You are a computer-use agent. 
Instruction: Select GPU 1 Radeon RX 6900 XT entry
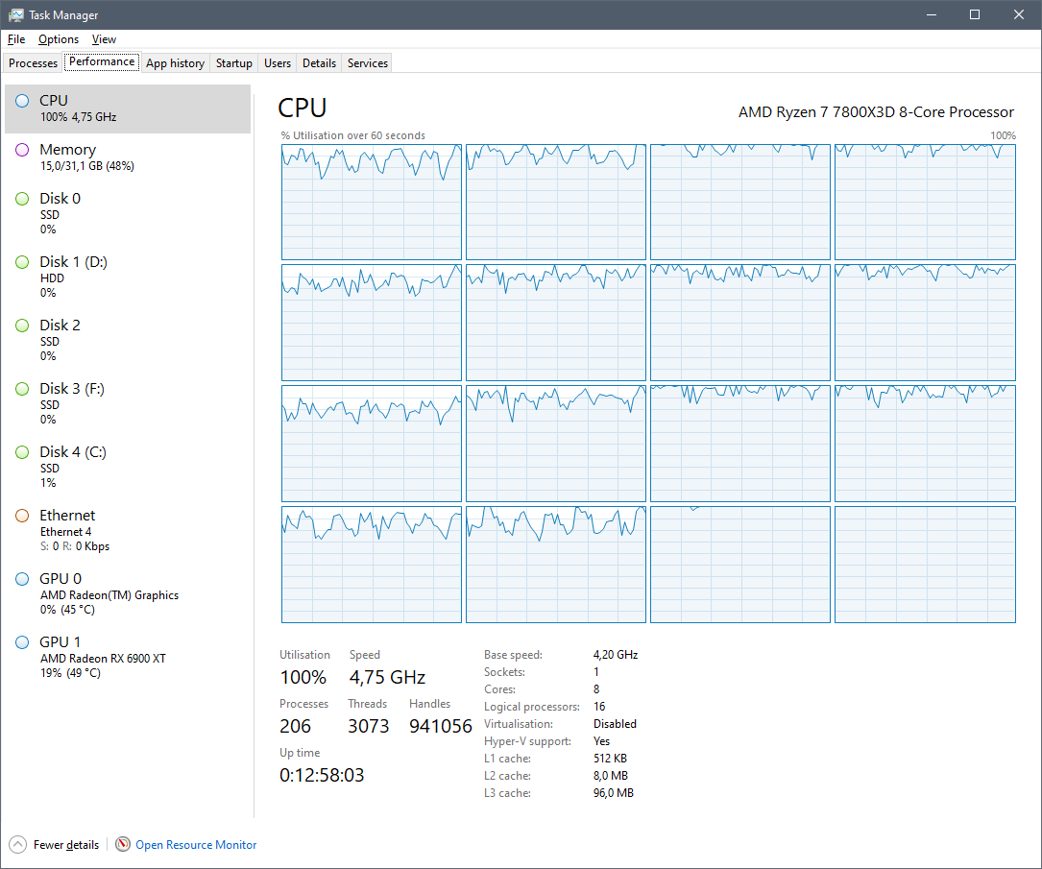pyautogui.click(x=103, y=657)
